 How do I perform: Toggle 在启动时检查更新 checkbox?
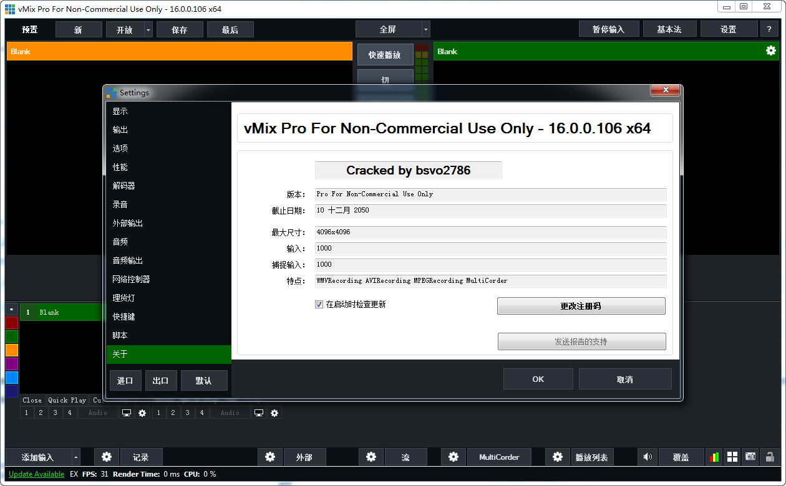tap(319, 305)
